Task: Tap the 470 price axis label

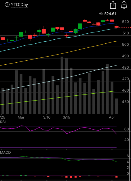Action: pos(126,79)
